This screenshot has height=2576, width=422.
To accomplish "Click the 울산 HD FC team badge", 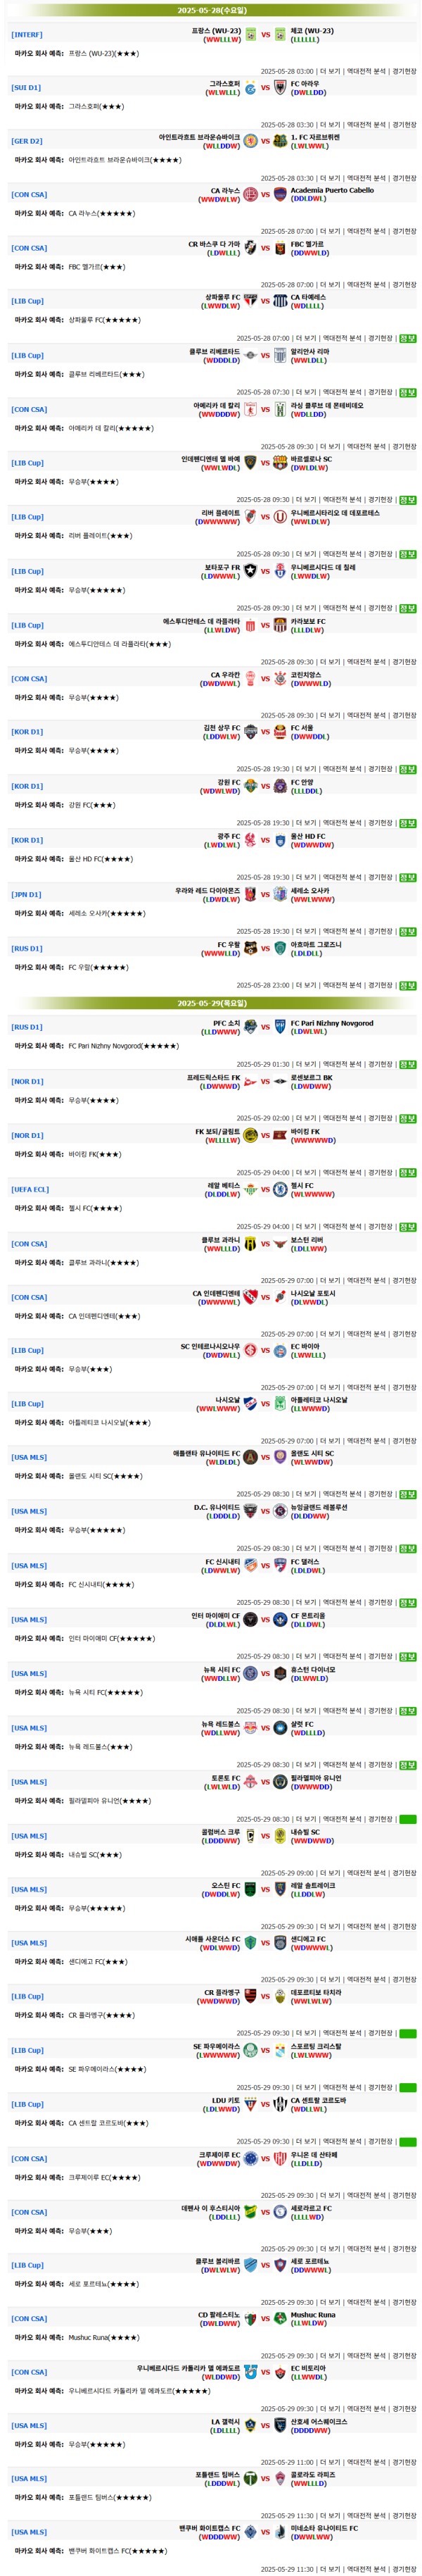I will pos(281,840).
